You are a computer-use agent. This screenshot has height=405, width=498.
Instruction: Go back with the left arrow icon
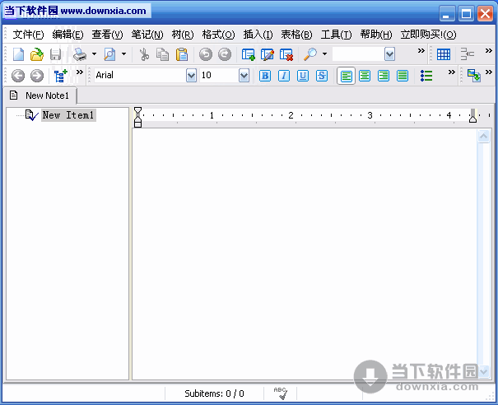tap(18, 76)
